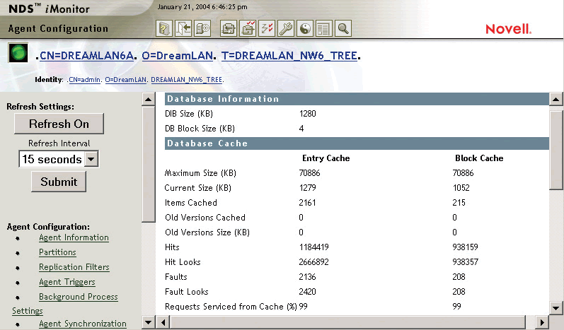Screen dimensions: 564x330
Task: Click the identity O=DreamLAN link
Action: (x=125, y=80)
